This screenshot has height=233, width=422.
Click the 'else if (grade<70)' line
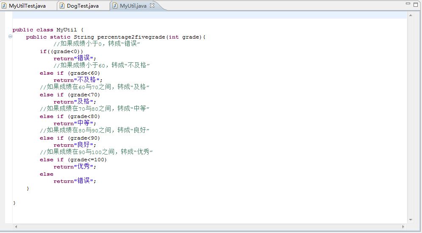[x=70, y=95]
